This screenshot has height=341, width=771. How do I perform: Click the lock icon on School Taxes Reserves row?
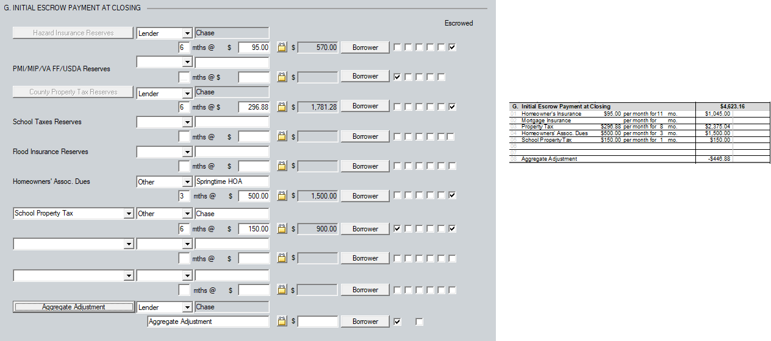pos(282,136)
